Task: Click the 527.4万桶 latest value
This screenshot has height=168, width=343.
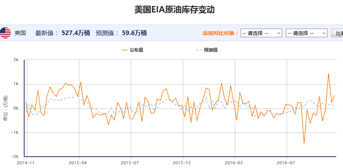Action: point(76,33)
